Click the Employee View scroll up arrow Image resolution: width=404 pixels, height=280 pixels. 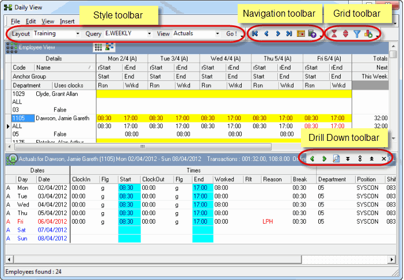pos(393,47)
